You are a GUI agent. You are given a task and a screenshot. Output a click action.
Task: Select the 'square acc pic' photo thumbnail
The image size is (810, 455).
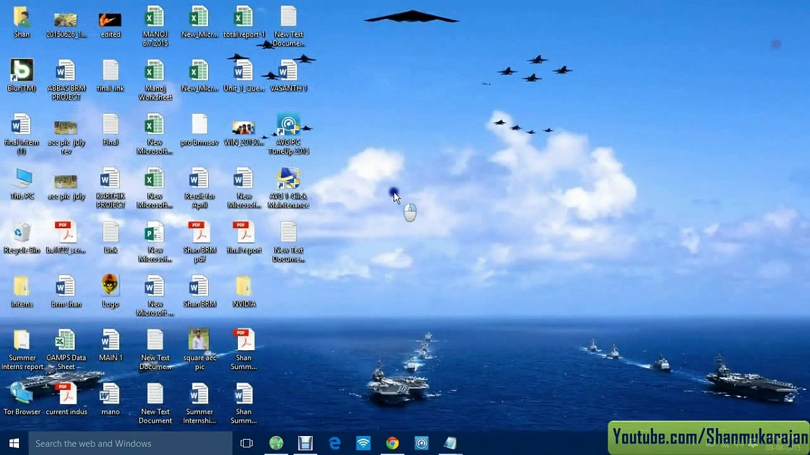(199, 349)
